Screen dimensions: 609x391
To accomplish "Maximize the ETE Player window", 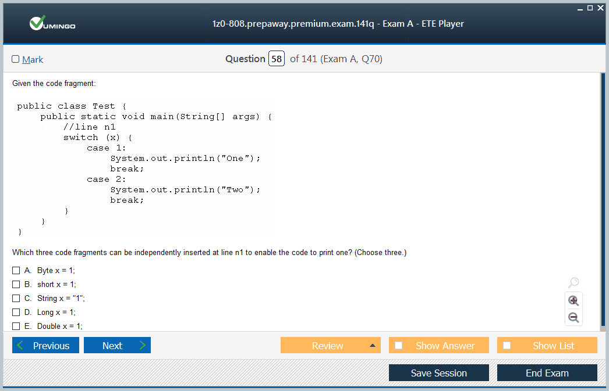I will (x=590, y=8).
